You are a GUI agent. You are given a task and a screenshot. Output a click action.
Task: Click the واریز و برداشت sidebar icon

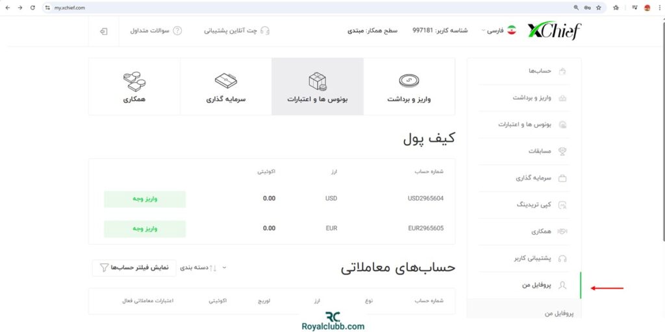[x=563, y=98]
